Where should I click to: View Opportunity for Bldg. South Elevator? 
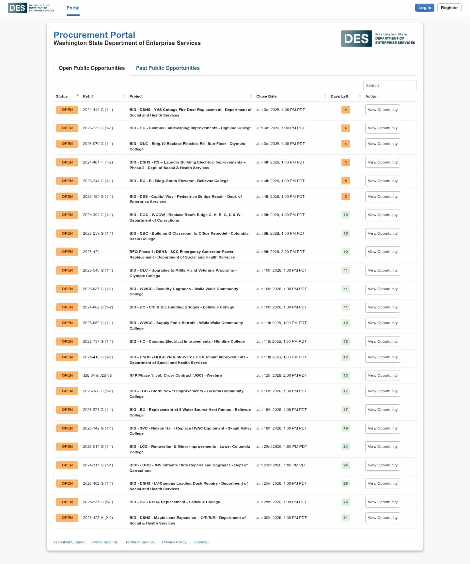[x=383, y=181]
